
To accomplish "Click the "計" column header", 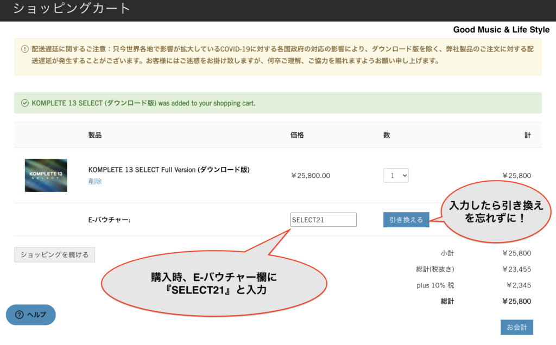I will point(528,135).
